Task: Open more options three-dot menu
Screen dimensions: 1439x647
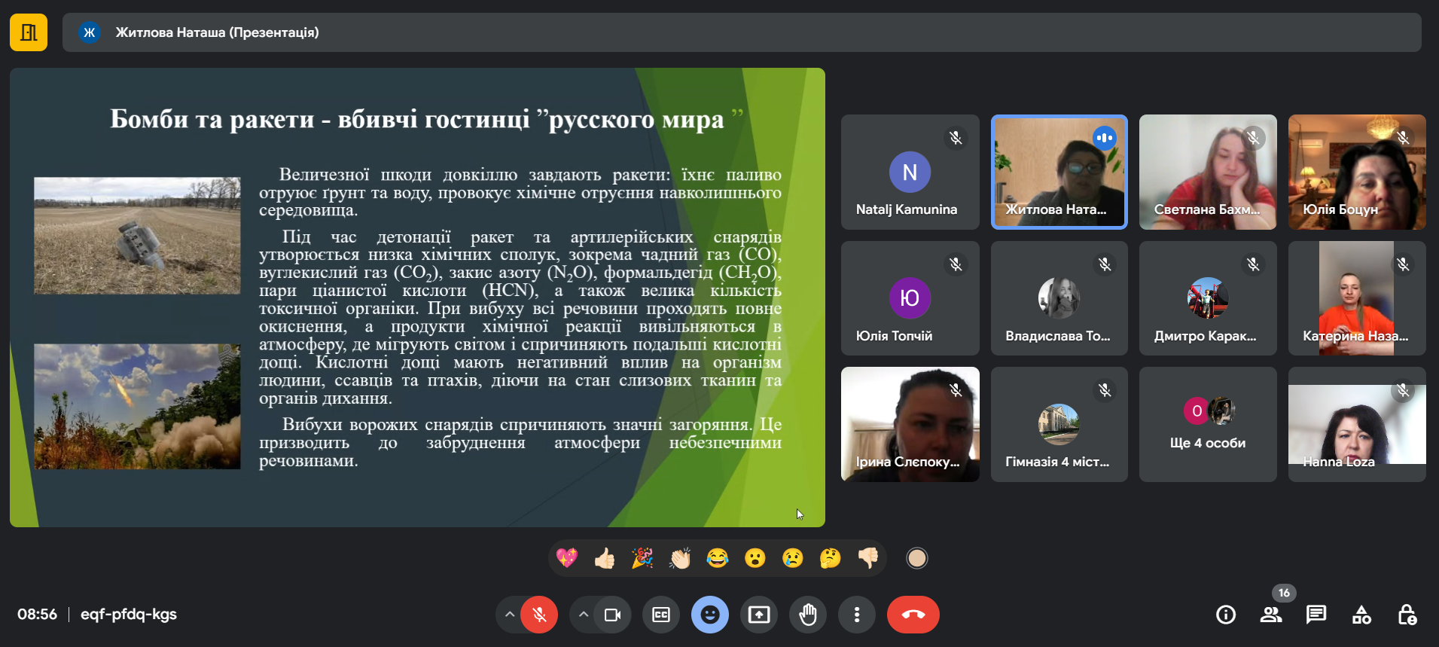Action: (x=856, y=615)
